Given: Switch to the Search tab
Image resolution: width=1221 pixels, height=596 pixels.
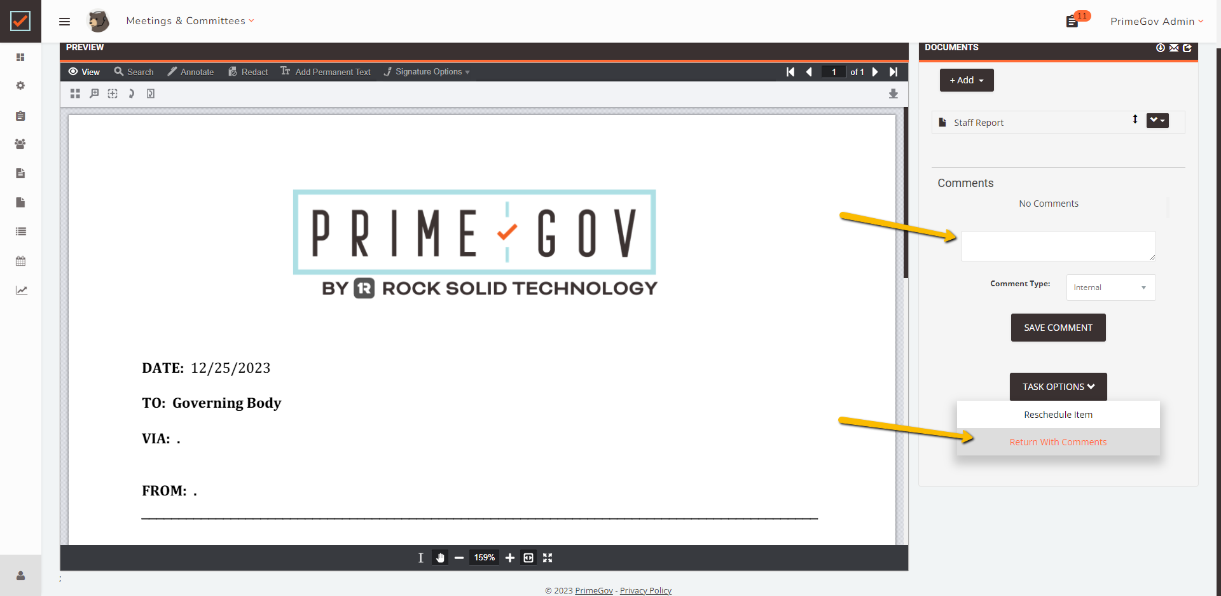Looking at the screenshot, I should point(134,72).
